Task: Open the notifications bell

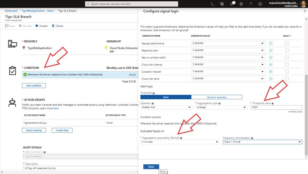Action: tap(232, 4)
